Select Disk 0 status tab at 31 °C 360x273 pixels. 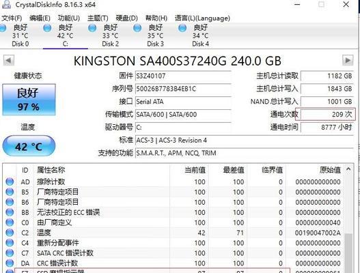click(x=20, y=35)
